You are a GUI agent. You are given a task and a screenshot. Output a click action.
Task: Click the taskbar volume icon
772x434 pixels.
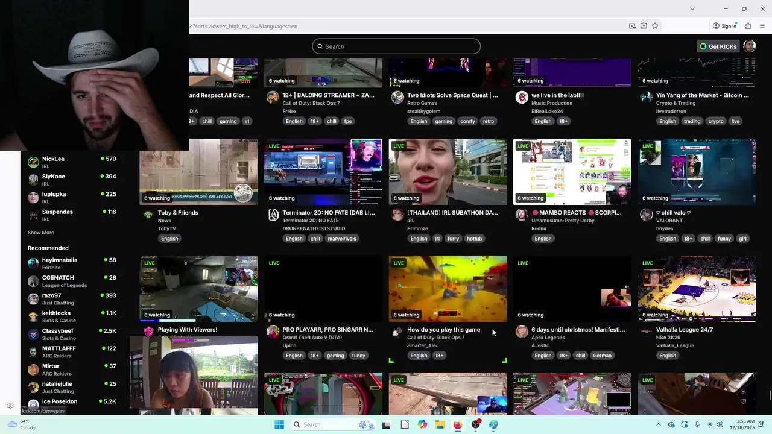coord(720,424)
